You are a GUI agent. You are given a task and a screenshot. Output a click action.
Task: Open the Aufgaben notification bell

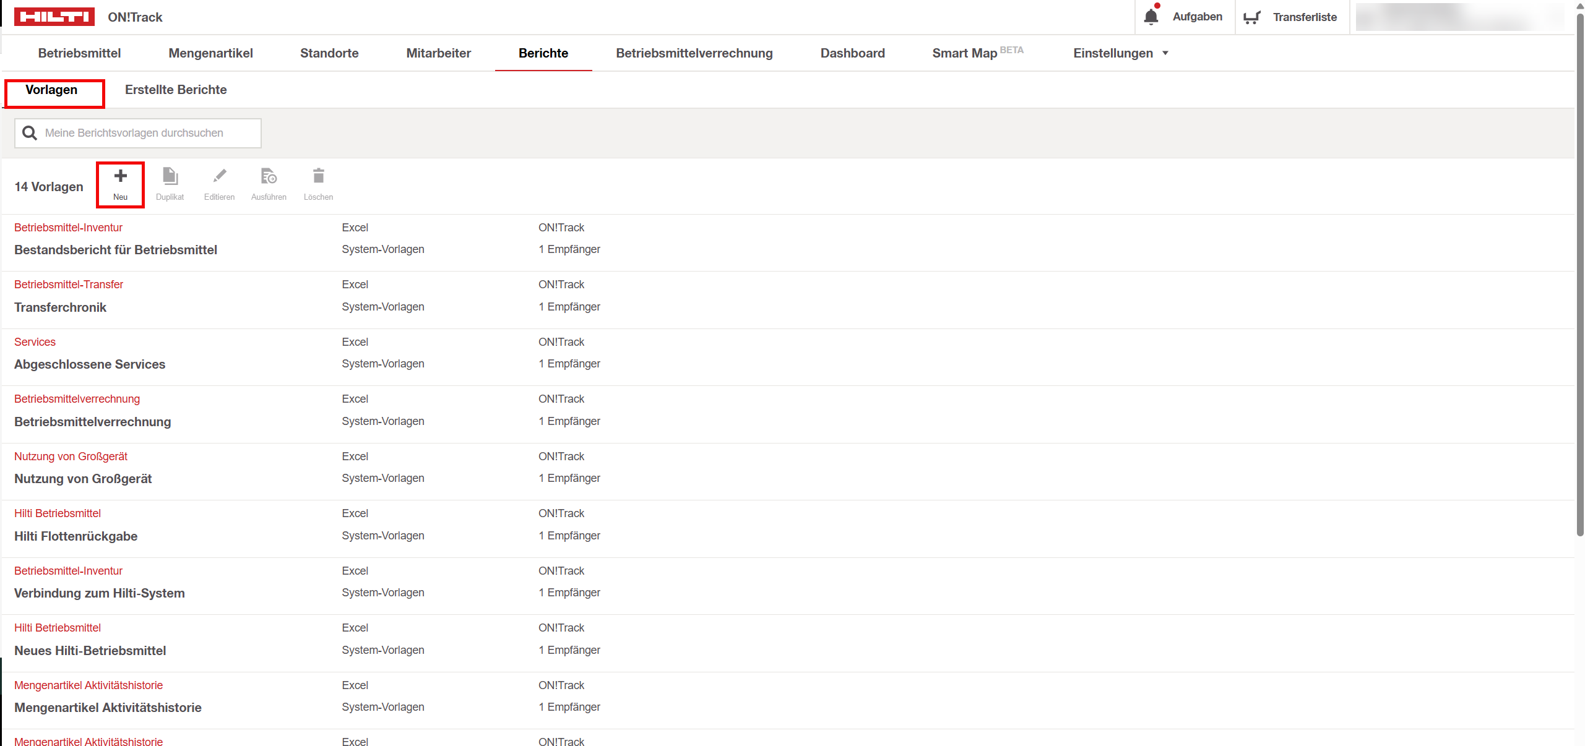click(x=1151, y=17)
